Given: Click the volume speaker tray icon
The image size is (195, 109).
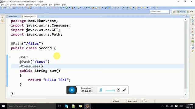Looking at the screenshot, I should tap(172, 106).
